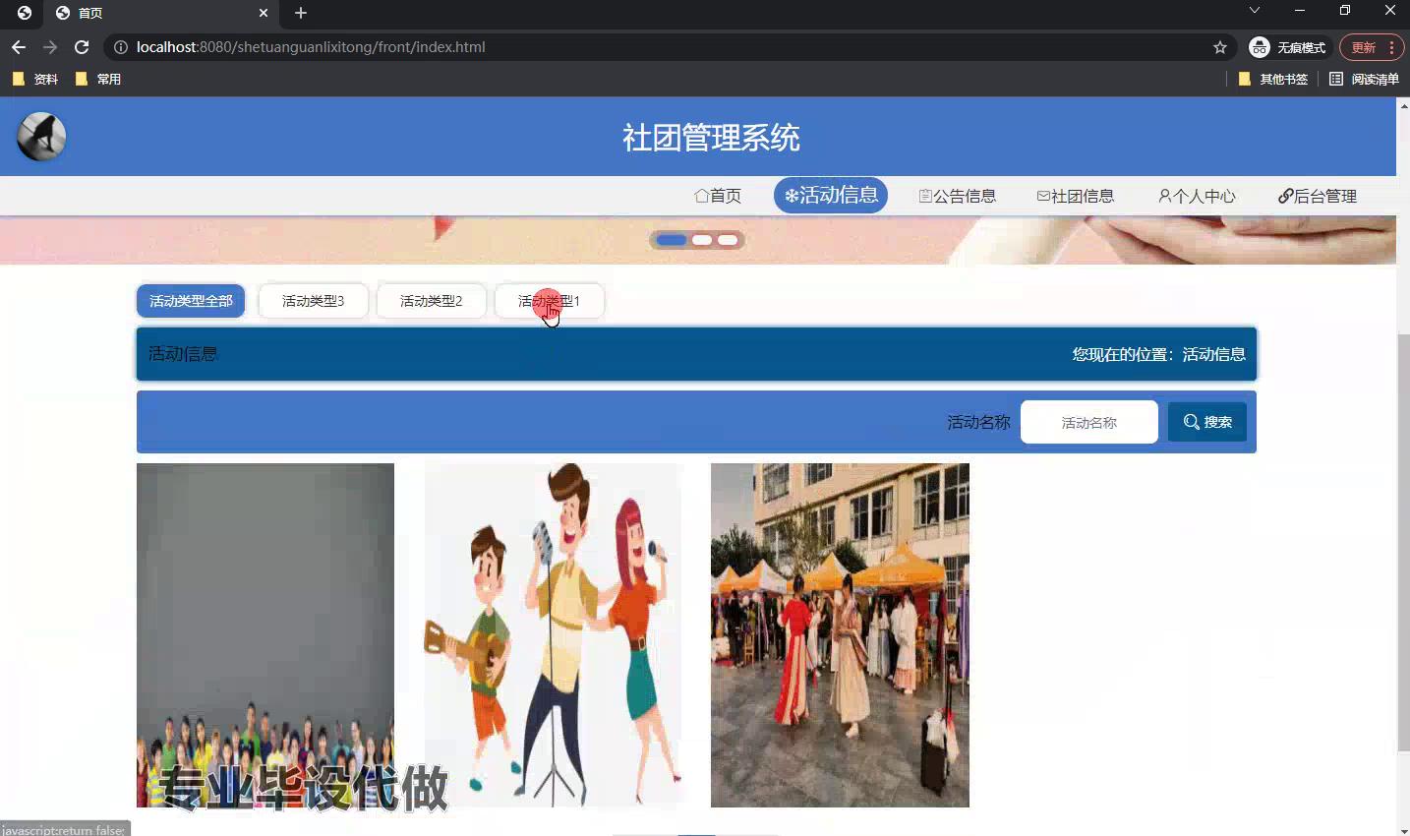Close the 首页 browser tab
Viewport: 1410px width, 836px height.
(264, 13)
